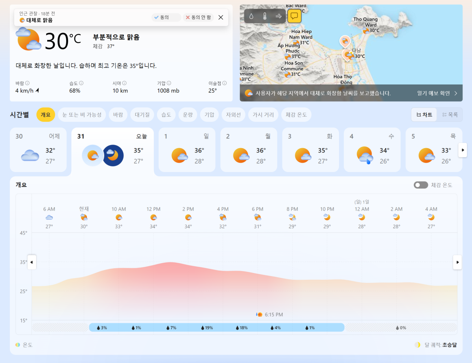This screenshot has height=363, width=472.
Task: Click the daytime icon in today's card
Action: tap(93, 156)
